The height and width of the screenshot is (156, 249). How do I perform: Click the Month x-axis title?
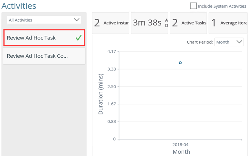(181, 152)
